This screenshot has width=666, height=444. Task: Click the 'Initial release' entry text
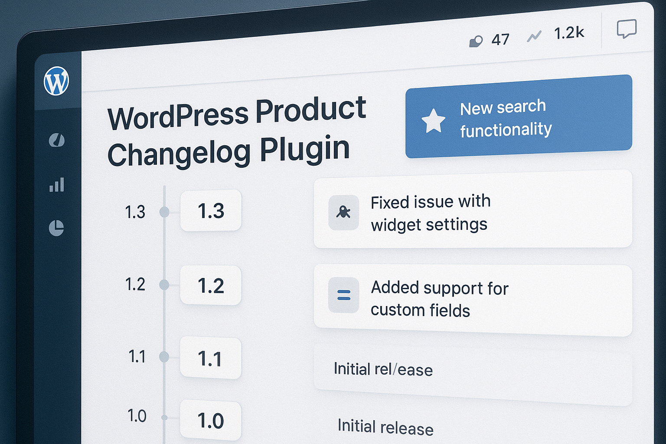(x=385, y=427)
